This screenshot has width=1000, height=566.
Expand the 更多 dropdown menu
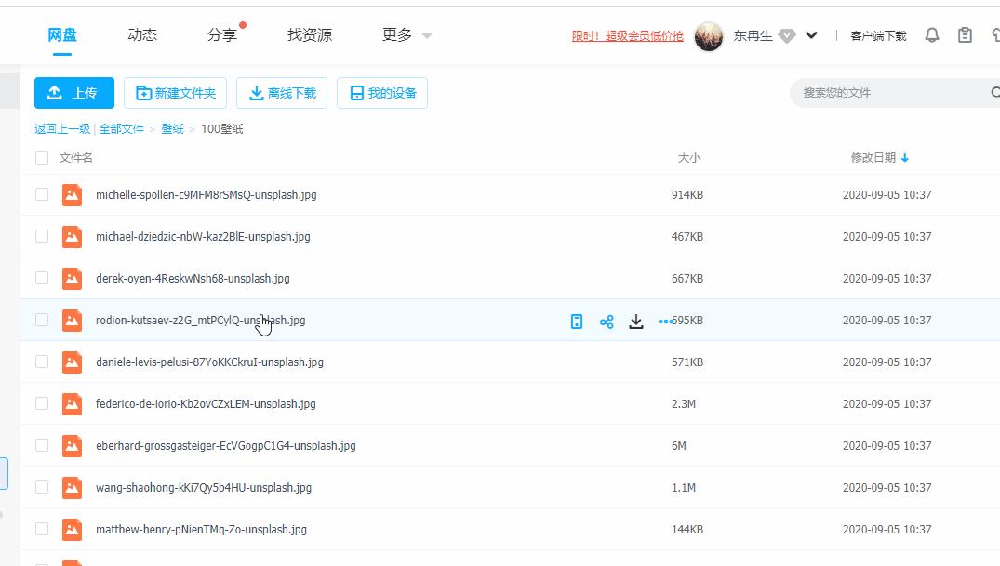[406, 34]
